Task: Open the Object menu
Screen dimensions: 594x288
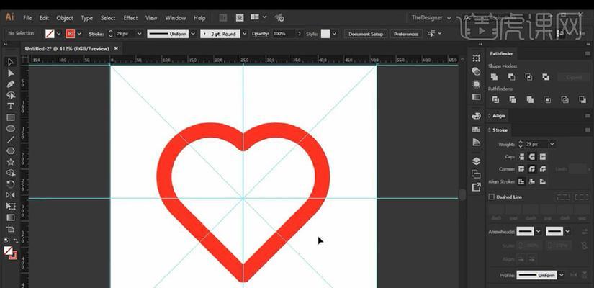Action: tap(65, 18)
